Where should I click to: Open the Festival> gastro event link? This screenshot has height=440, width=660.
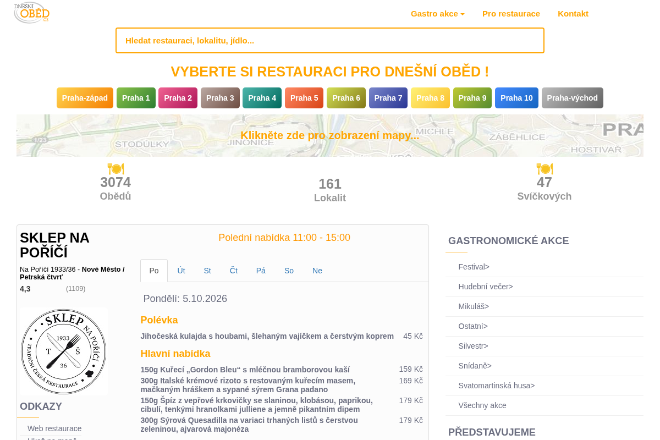click(x=474, y=267)
